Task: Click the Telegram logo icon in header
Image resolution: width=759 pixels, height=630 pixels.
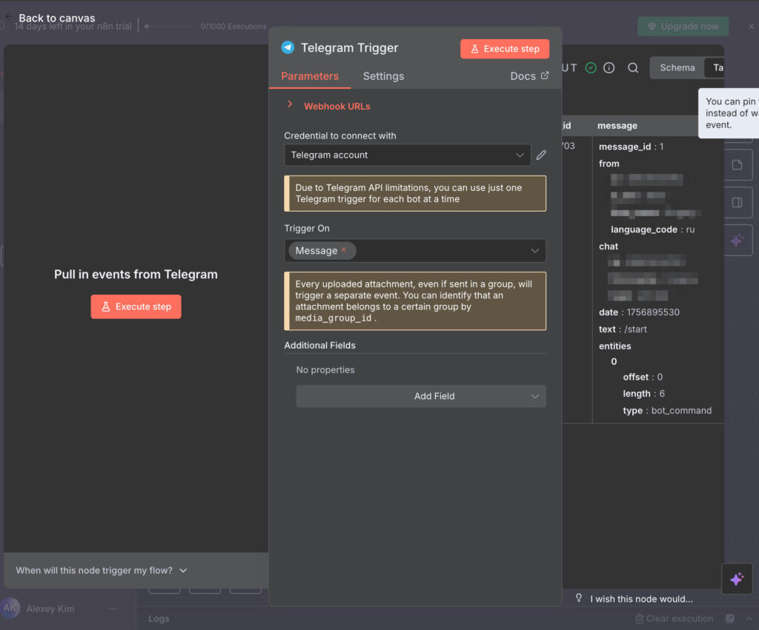Action: [x=288, y=47]
